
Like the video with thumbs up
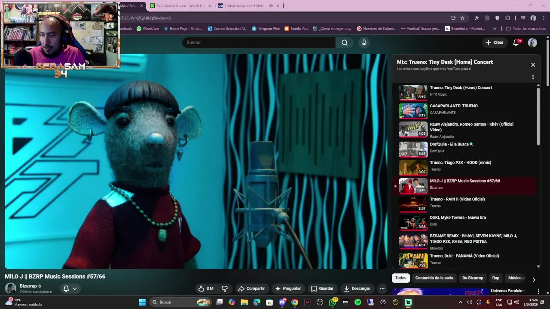coord(206,288)
